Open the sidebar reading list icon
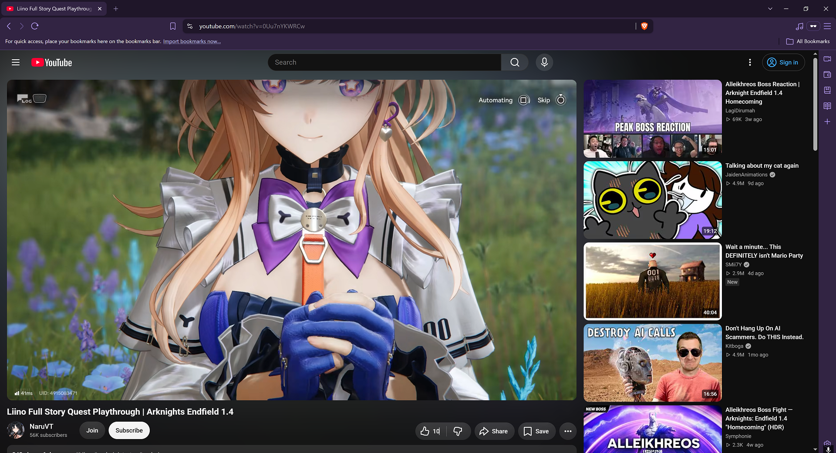Image resolution: width=836 pixels, height=453 pixels. [827, 106]
